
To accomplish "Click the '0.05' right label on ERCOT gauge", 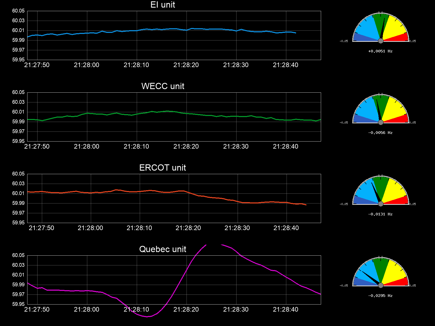I will click(413, 204).
